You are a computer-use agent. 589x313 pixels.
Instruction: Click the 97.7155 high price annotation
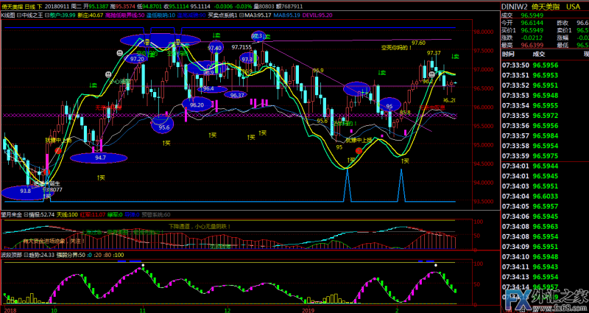[241, 47]
